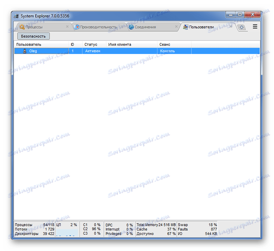274x251 pixels.
Task: Click the Swap 18 % status entry
Action: [x=197, y=225]
